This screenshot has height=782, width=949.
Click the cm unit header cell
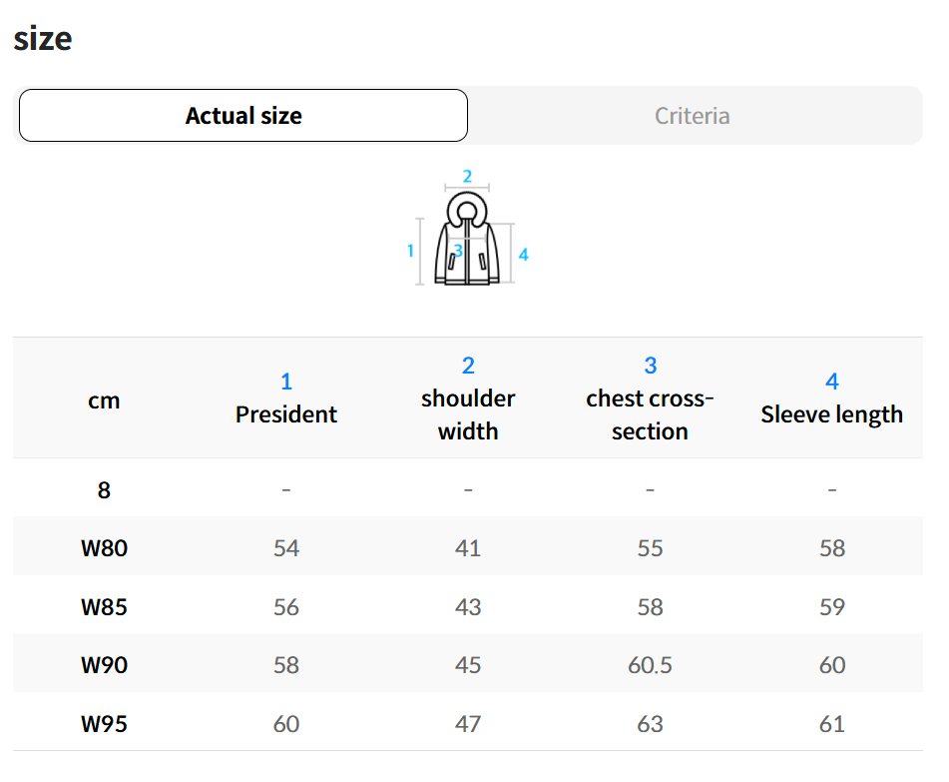pos(104,400)
